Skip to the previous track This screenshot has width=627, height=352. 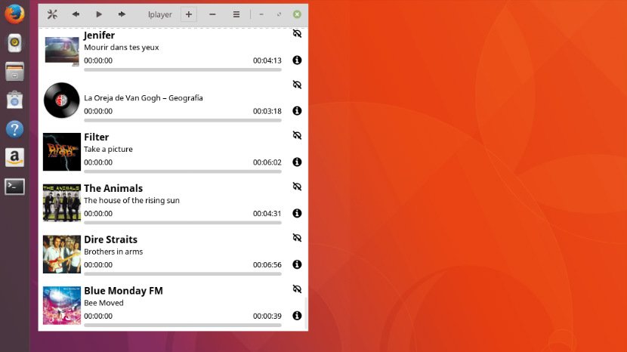click(76, 14)
